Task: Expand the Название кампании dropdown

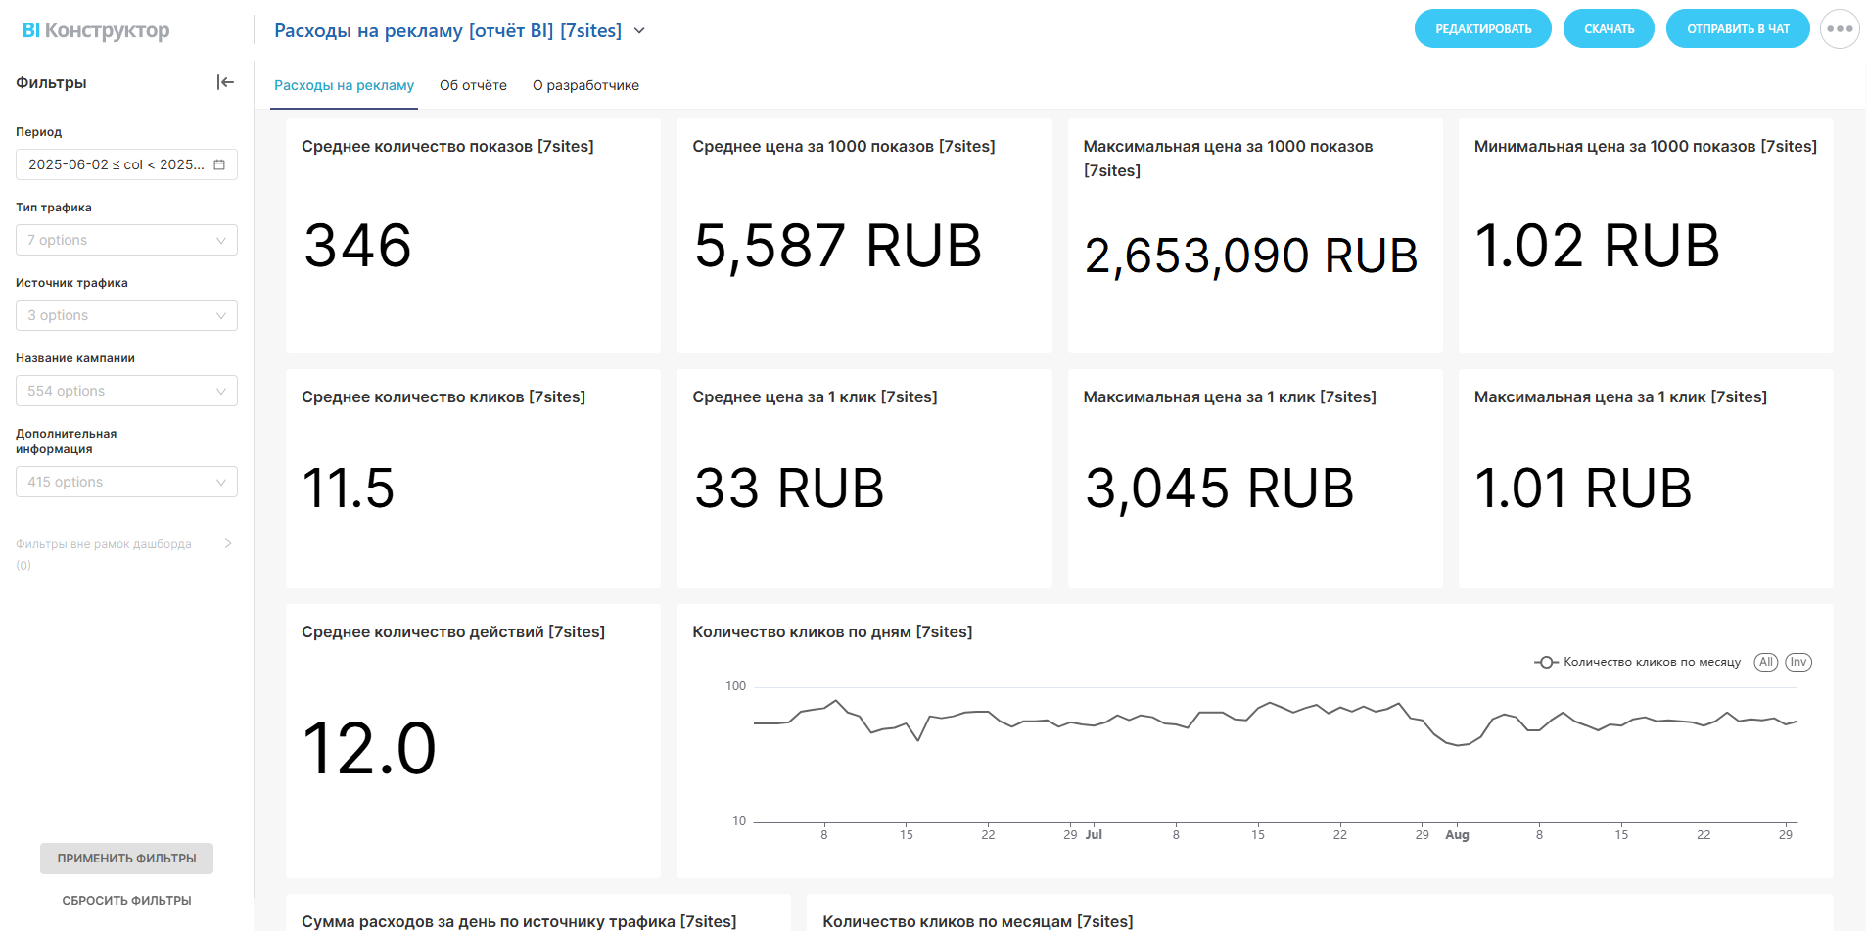Action: [126, 391]
